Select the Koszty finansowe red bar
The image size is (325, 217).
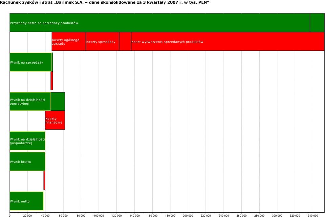(x=55, y=120)
